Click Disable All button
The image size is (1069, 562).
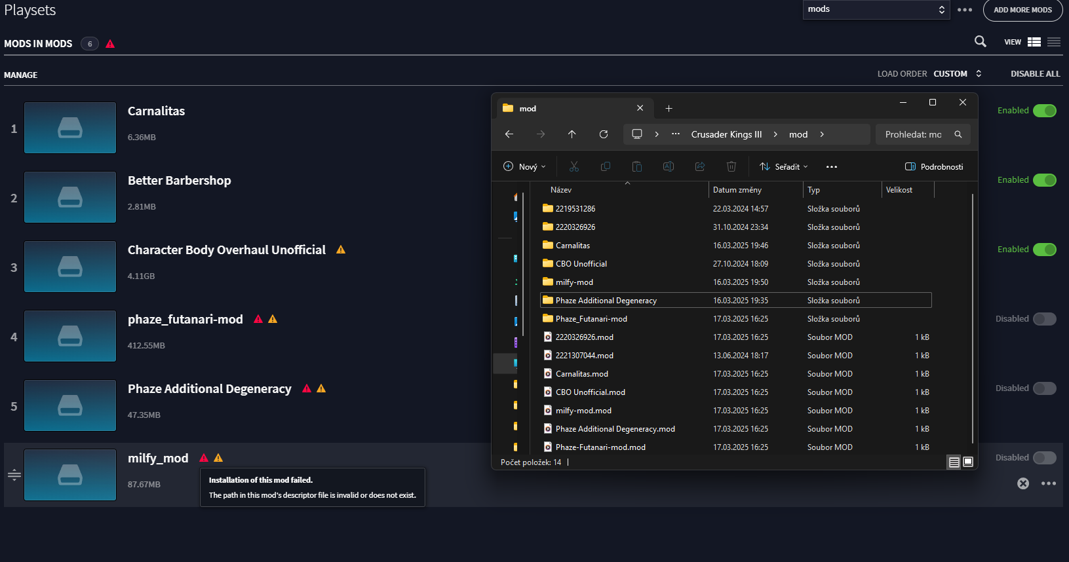pyautogui.click(x=1035, y=74)
